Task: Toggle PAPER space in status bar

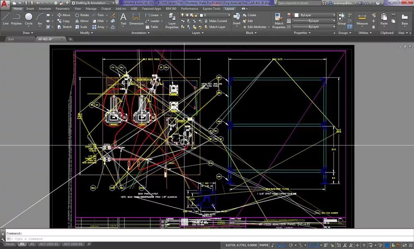Action: point(264,245)
